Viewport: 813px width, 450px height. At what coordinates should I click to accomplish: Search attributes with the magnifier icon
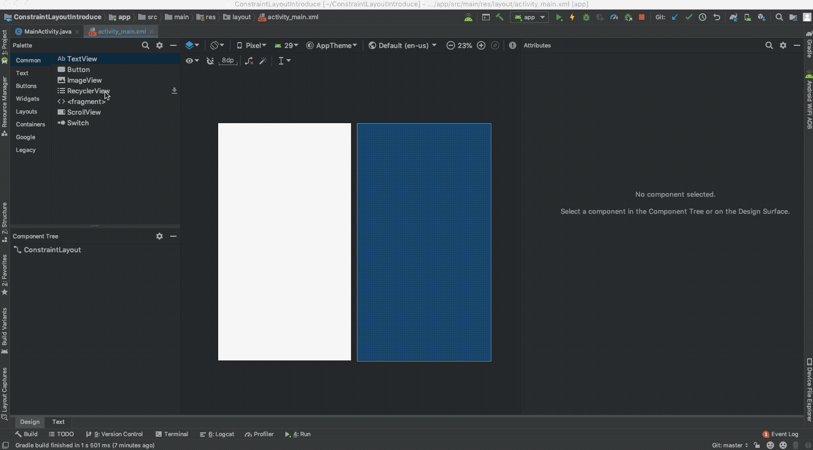(769, 45)
